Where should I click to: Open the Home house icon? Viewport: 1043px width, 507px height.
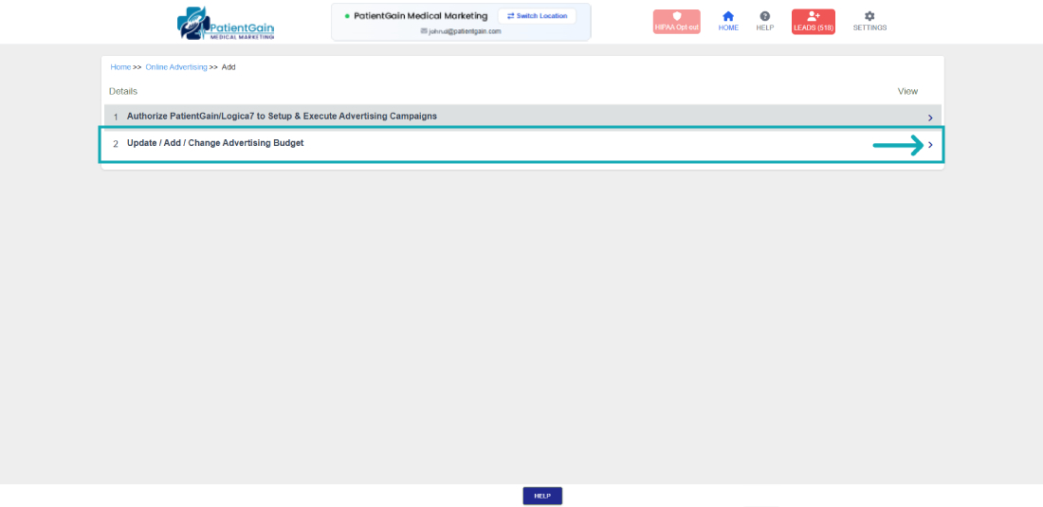click(728, 16)
